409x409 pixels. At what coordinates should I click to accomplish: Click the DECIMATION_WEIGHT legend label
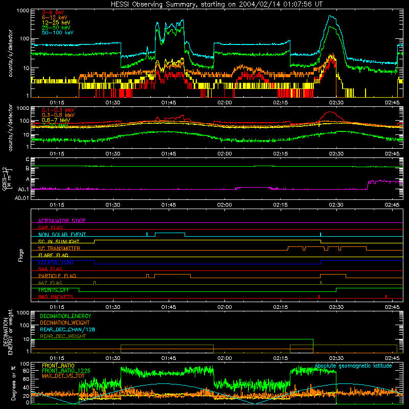click(65, 323)
